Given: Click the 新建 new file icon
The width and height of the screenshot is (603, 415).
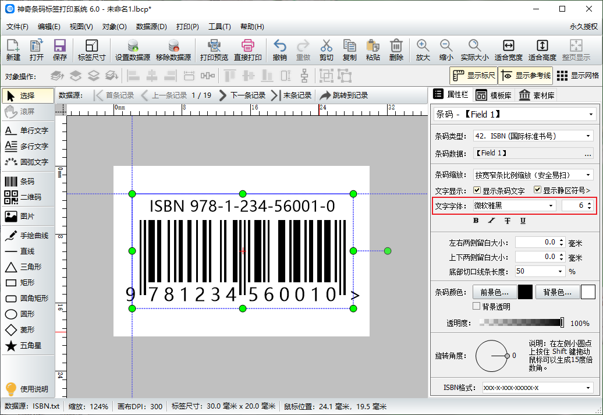Looking at the screenshot, I should click(x=13, y=50).
